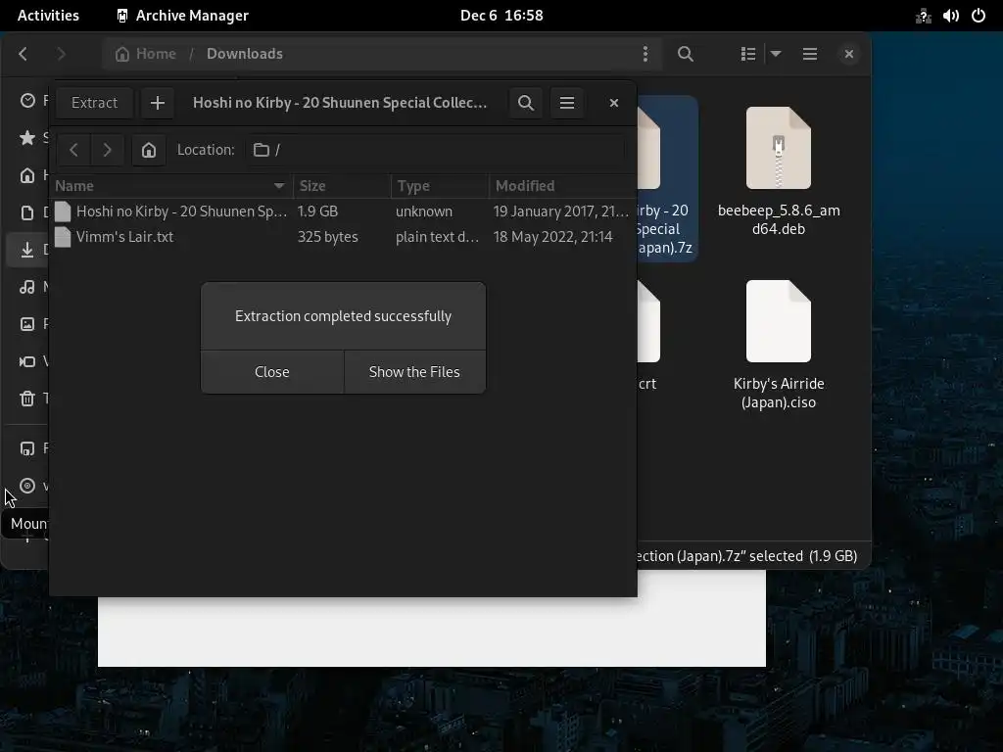Go back in Files window

click(24, 54)
